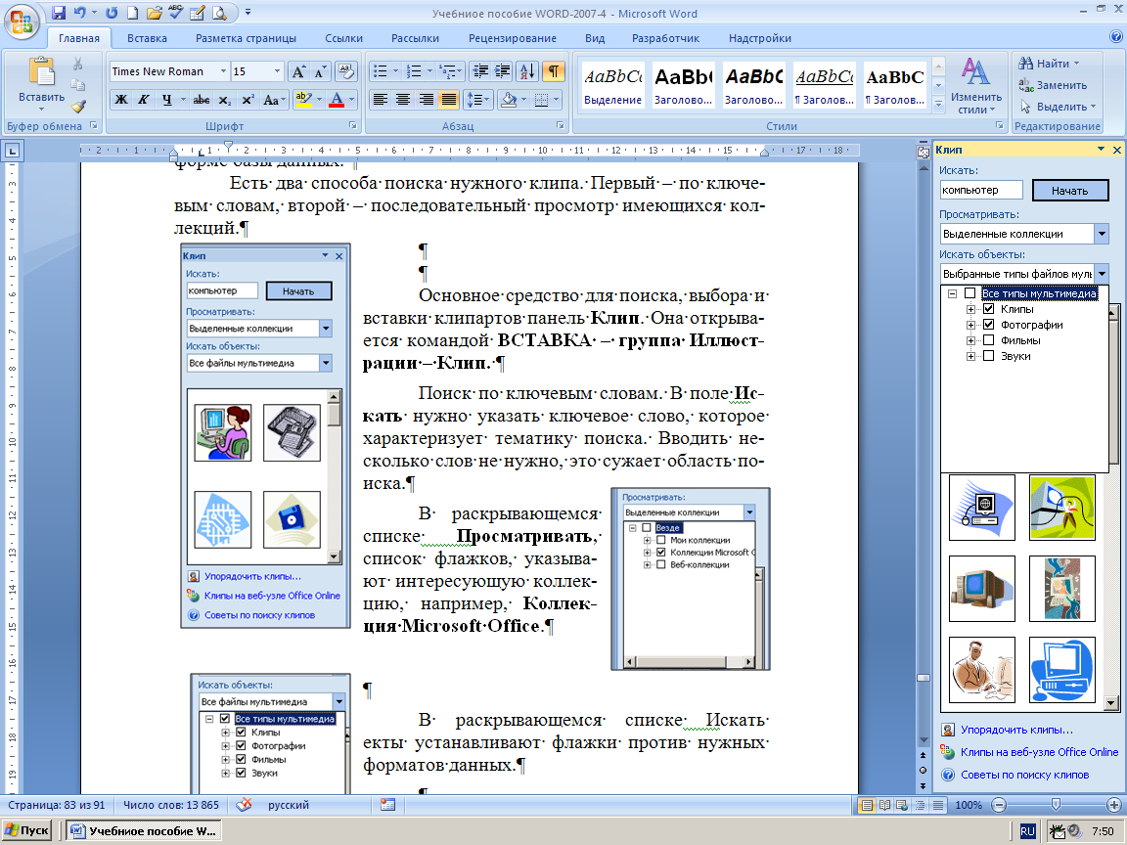Decrease paragraph indent
The height and width of the screenshot is (845, 1127).
point(481,71)
